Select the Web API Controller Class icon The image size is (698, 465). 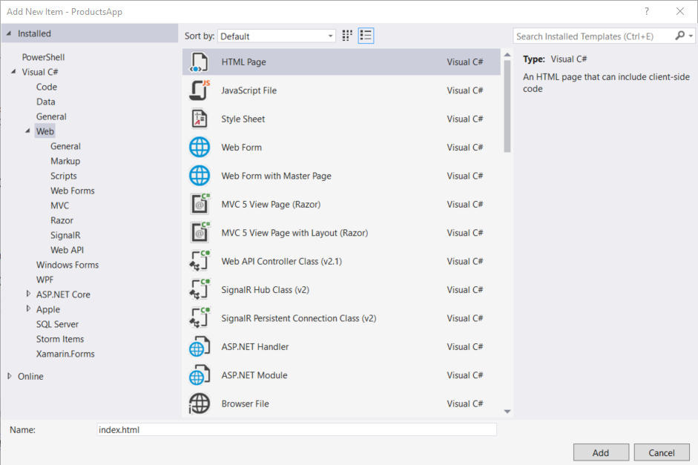tap(200, 261)
